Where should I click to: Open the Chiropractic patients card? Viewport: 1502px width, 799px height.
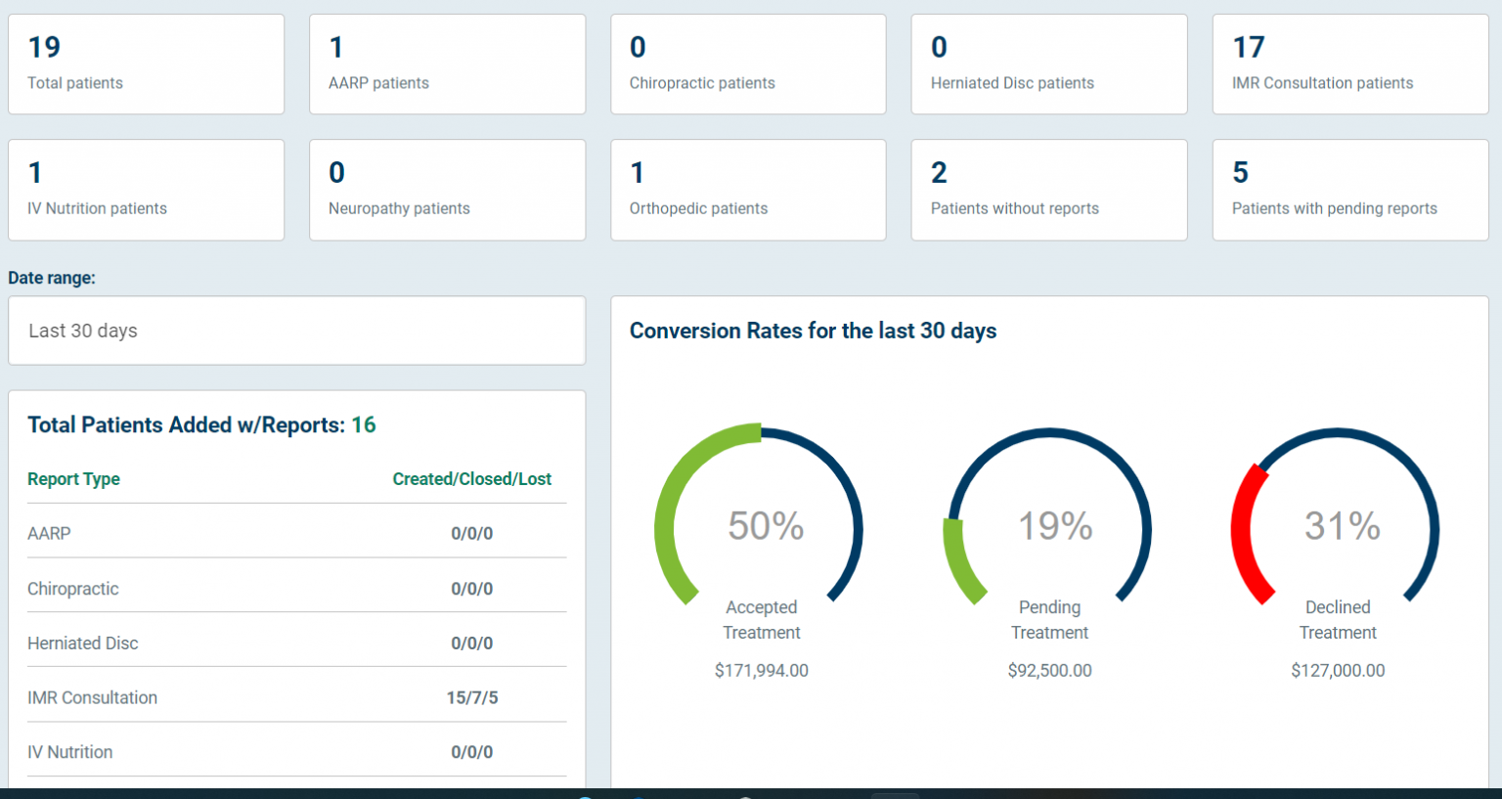[749, 65]
